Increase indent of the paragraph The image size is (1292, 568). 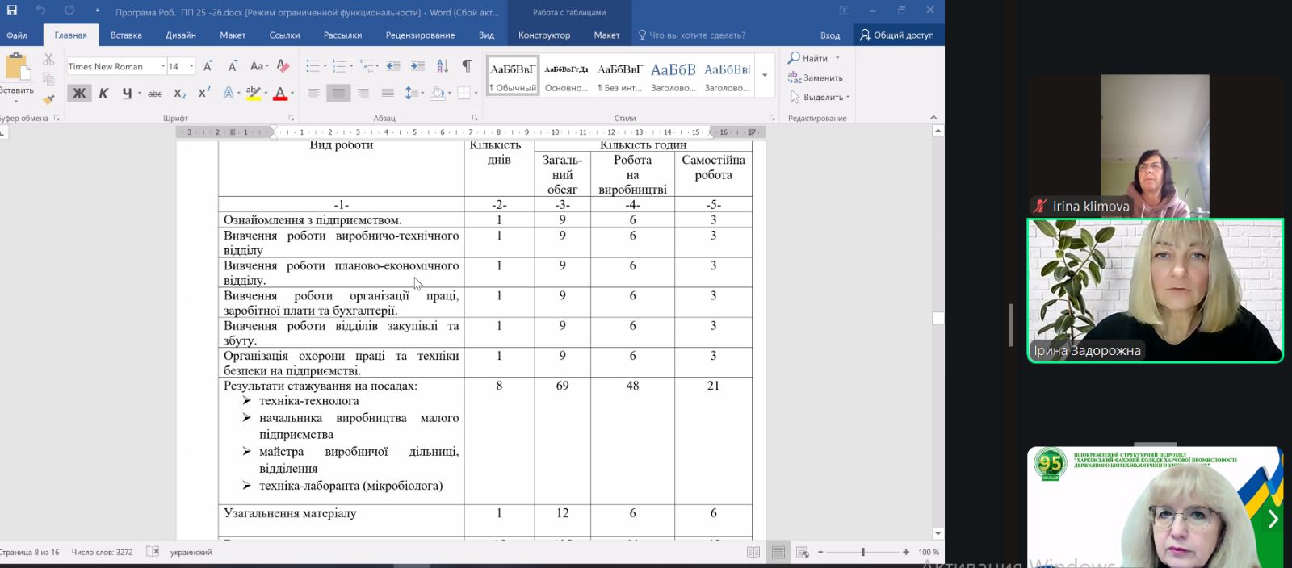417,66
